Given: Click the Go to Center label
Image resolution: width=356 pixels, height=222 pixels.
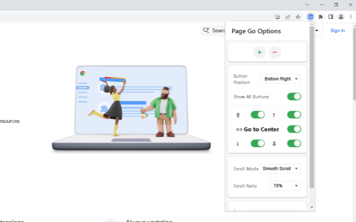Looking at the screenshot, I should pyautogui.click(x=261, y=129).
